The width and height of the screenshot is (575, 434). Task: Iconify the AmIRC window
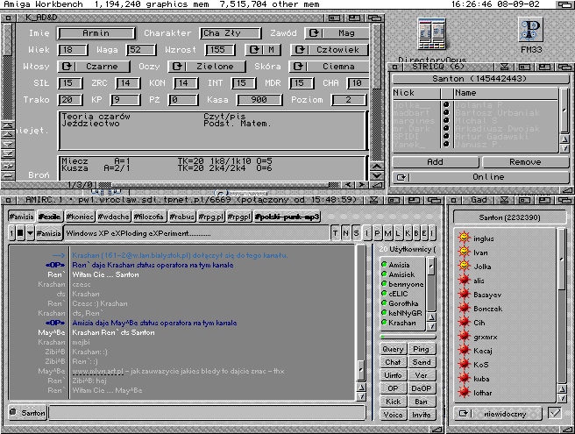(x=373, y=200)
